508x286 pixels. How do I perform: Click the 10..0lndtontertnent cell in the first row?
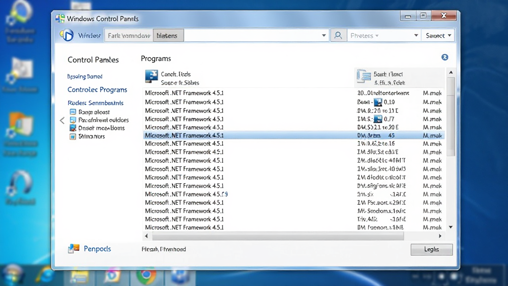pos(383,93)
